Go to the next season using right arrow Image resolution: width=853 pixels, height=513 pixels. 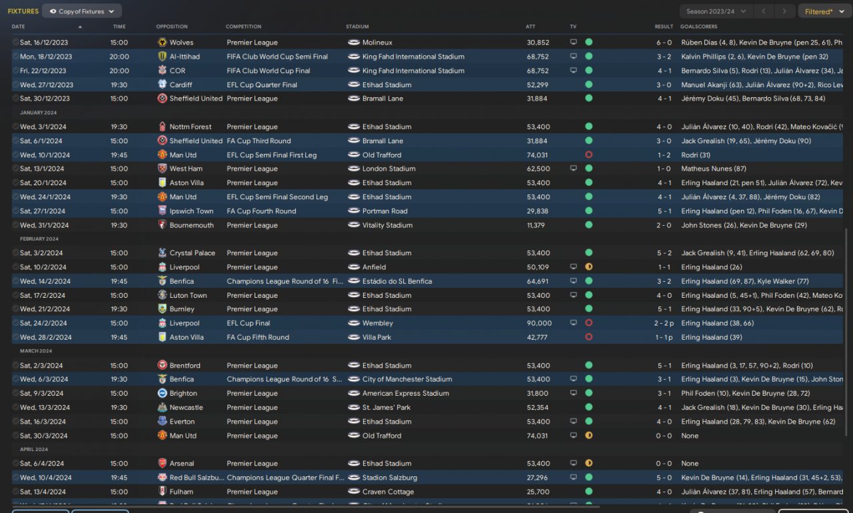[x=786, y=11]
